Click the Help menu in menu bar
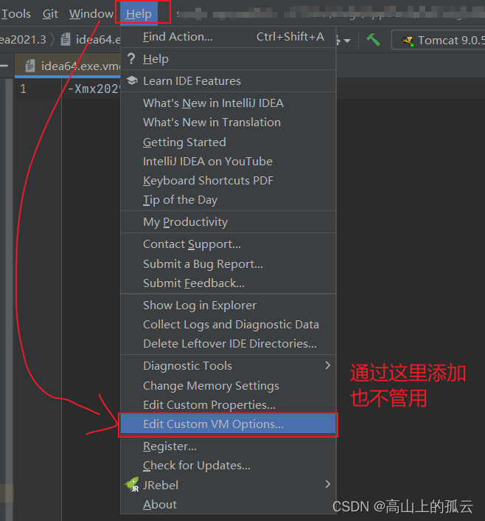This screenshot has height=521, width=485. [139, 13]
